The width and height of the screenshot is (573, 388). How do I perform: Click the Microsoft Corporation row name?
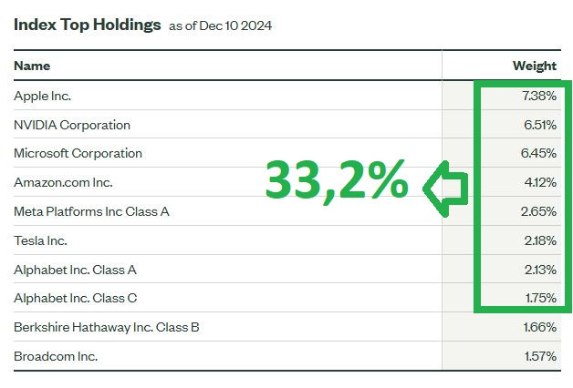coord(78,153)
